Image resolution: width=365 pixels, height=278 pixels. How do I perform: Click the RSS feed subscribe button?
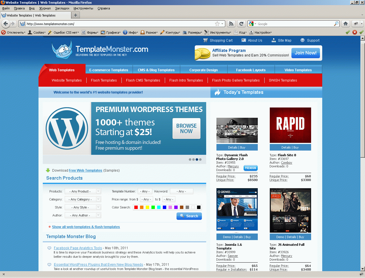coord(232,24)
